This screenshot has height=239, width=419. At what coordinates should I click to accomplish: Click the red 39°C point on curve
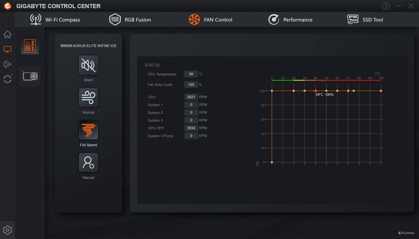(314, 91)
